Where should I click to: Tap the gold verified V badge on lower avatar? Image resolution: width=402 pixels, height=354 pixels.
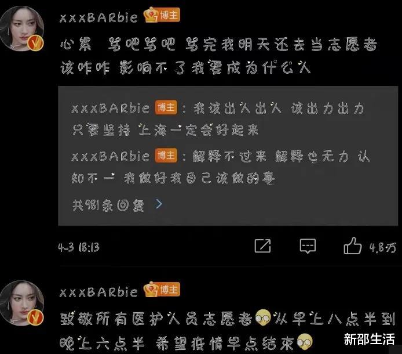36,317
